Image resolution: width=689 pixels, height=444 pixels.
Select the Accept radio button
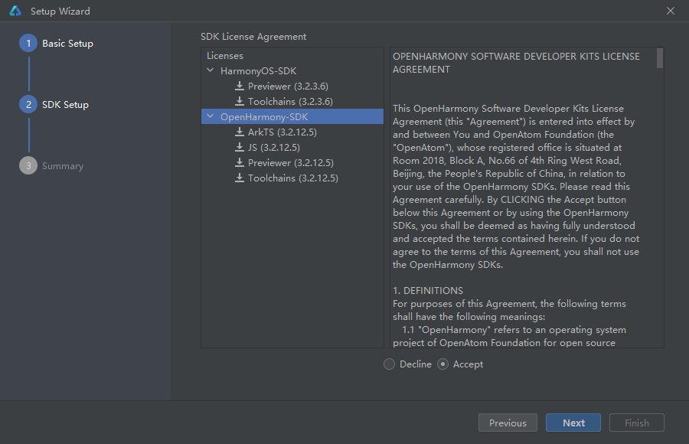click(443, 364)
